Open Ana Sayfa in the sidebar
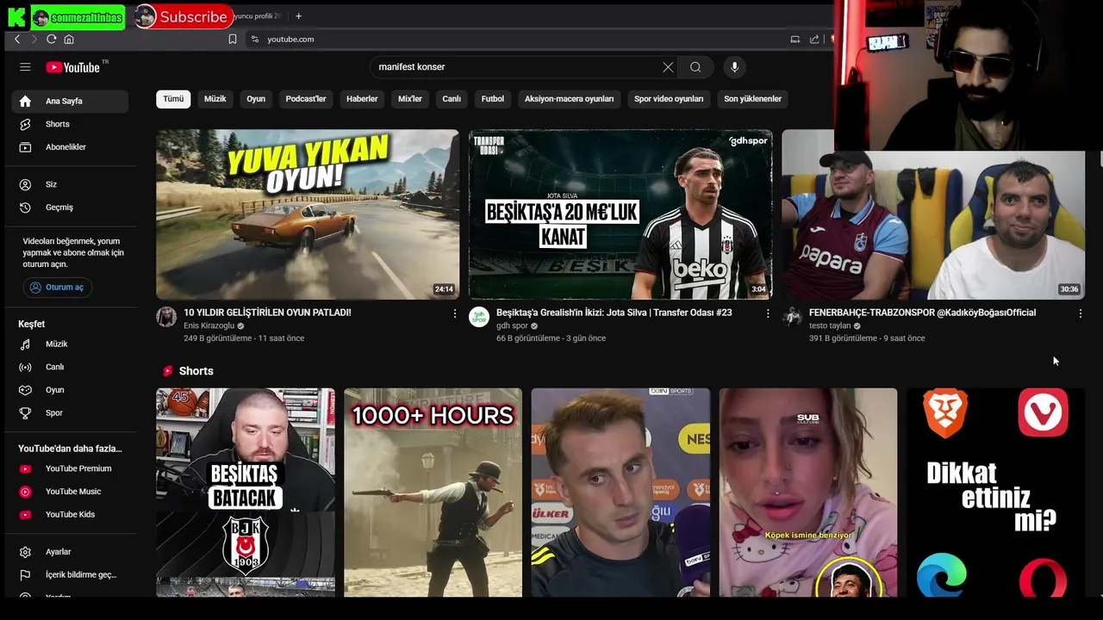Screen dimensions: 1103x620 click(70, 101)
